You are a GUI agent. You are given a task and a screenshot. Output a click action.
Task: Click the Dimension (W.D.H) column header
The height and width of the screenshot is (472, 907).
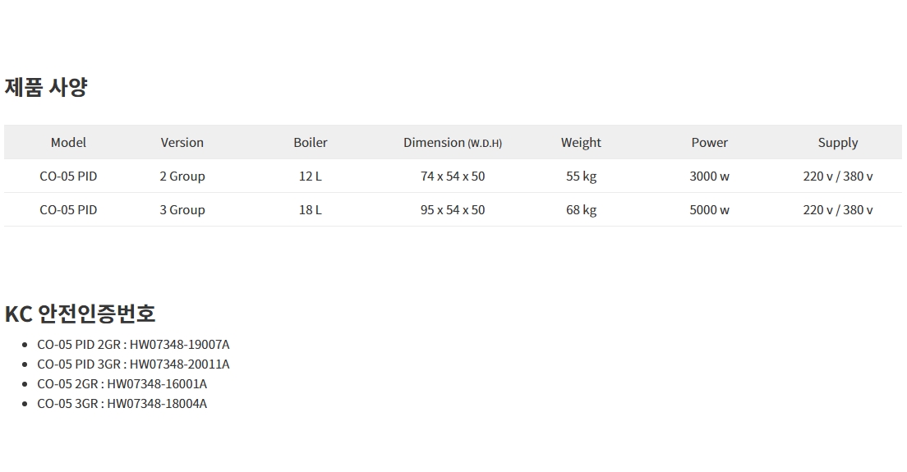pos(453,142)
